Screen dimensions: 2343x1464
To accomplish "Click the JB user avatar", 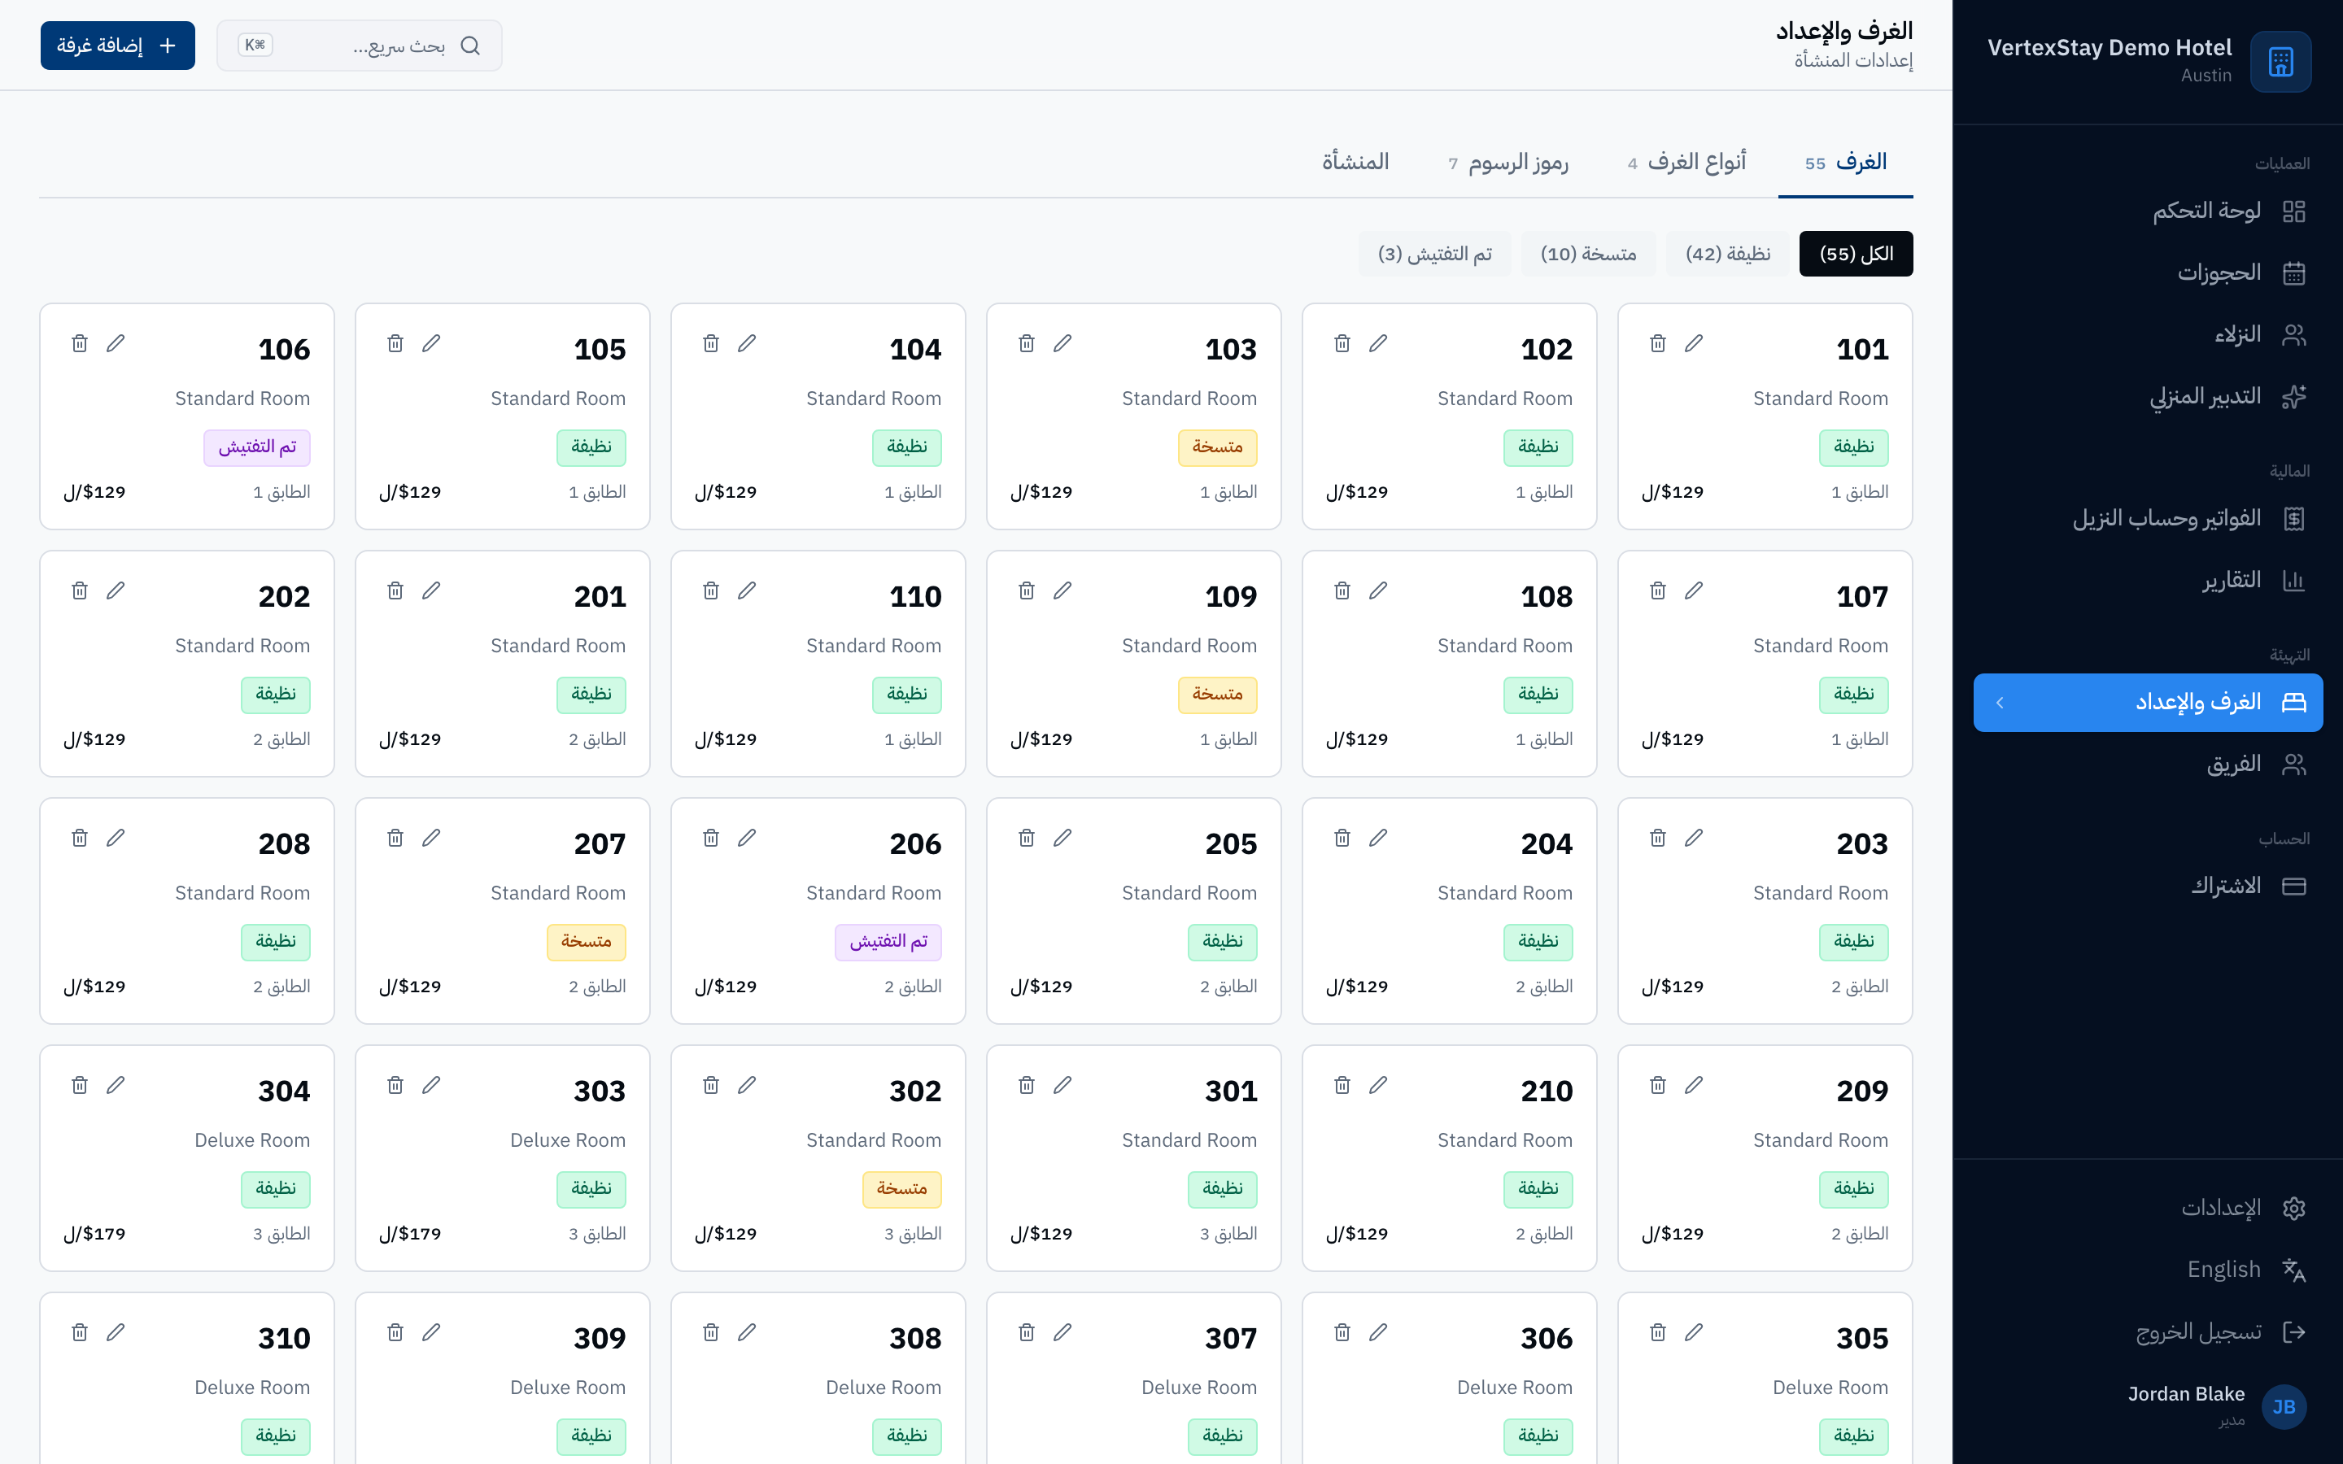I will [x=2283, y=1406].
